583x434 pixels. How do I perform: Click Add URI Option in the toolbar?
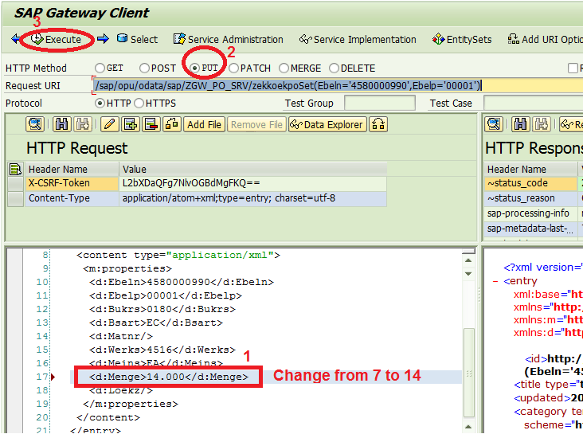pyautogui.click(x=545, y=39)
